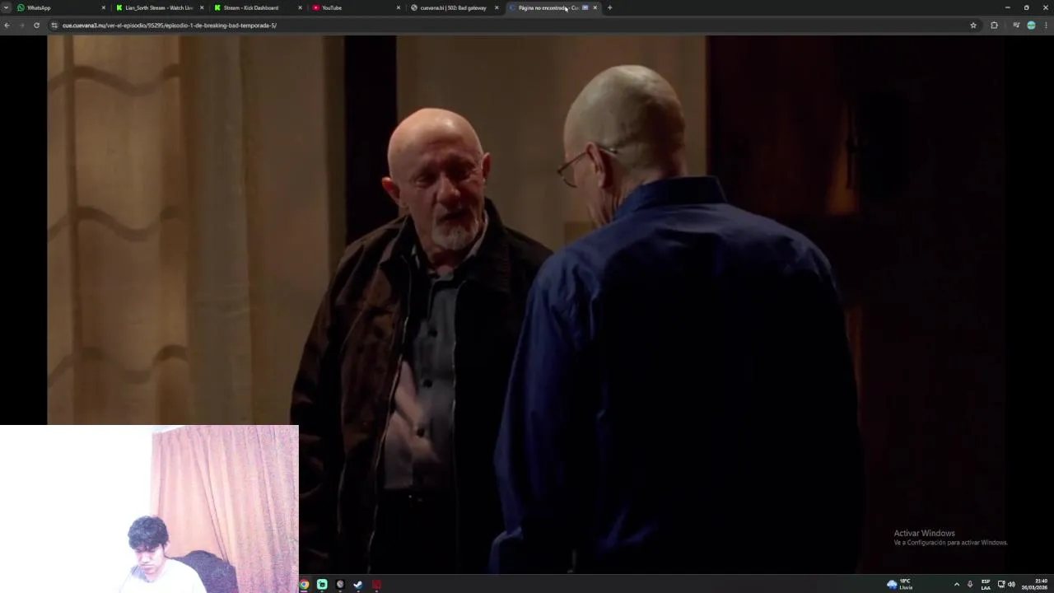Go forward to next page

21,26
